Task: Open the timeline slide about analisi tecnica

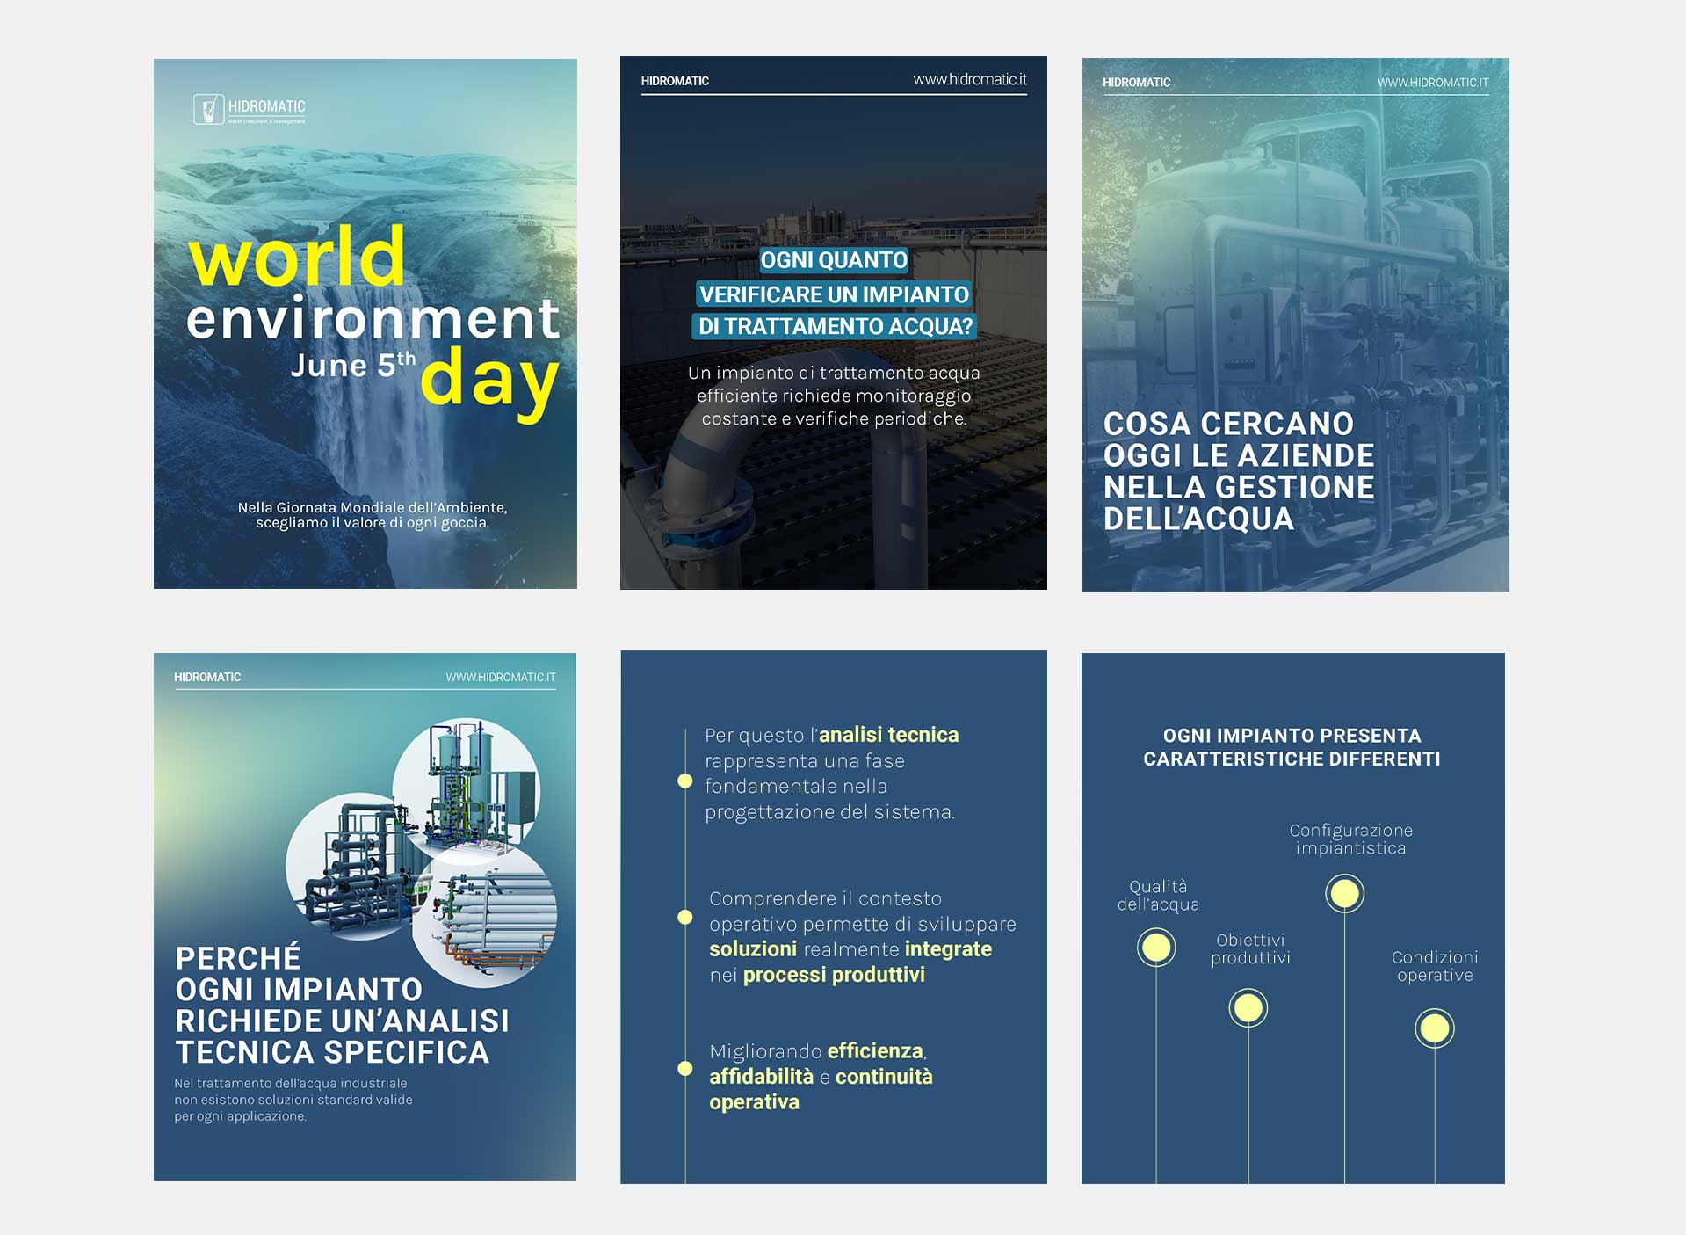Action: (x=834, y=917)
